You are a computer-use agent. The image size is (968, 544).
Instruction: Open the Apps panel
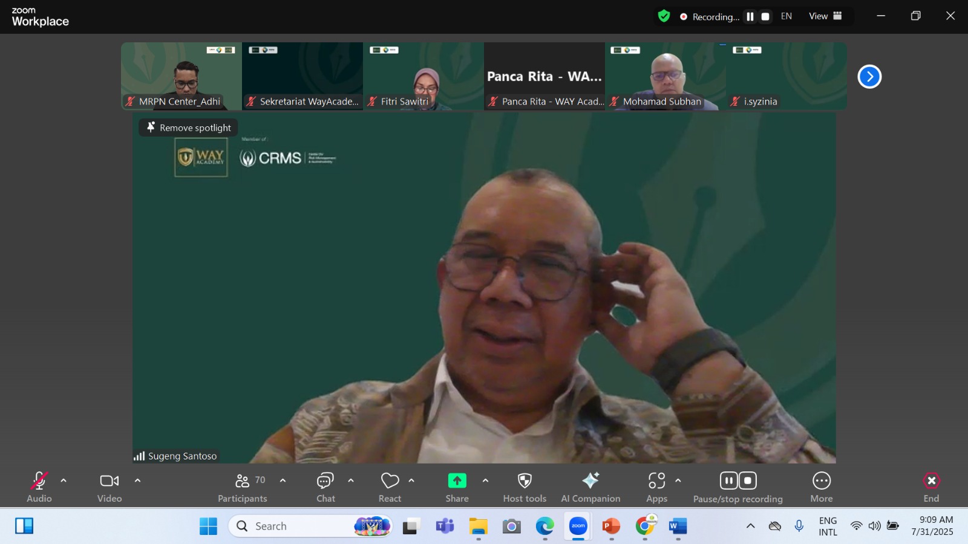coord(656,487)
